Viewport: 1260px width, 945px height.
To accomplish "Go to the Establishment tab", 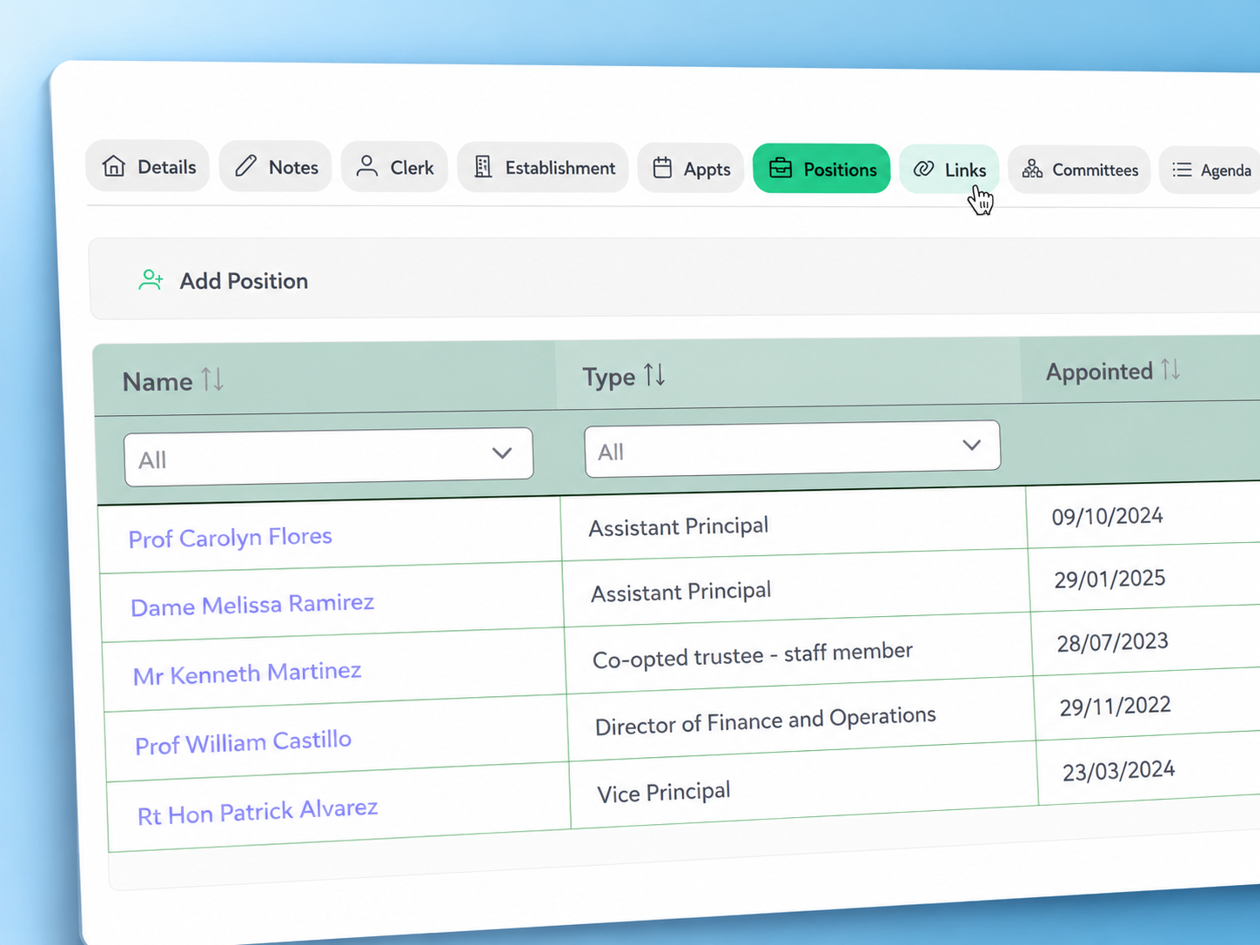I will 543,168.
